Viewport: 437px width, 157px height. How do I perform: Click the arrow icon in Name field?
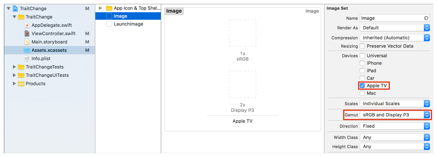[x=426, y=18]
